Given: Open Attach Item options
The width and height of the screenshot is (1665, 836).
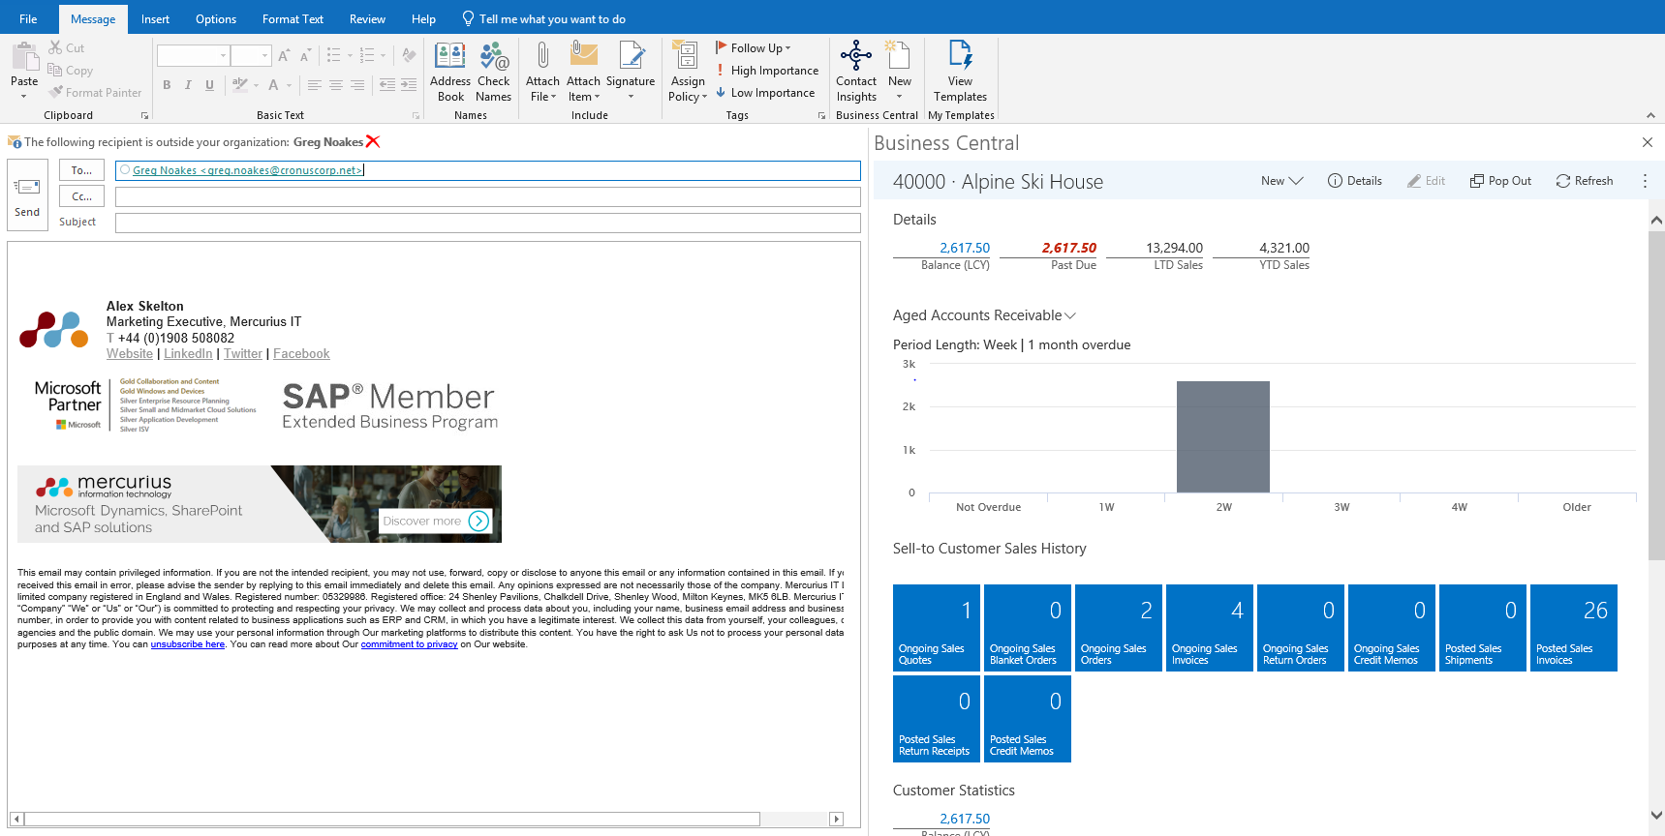Looking at the screenshot, I should [583, 72].
